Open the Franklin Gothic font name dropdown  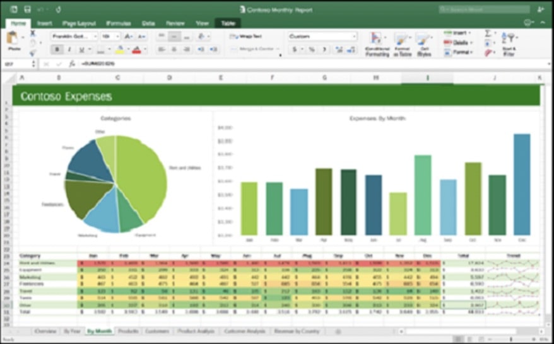[x=95, y=37]
